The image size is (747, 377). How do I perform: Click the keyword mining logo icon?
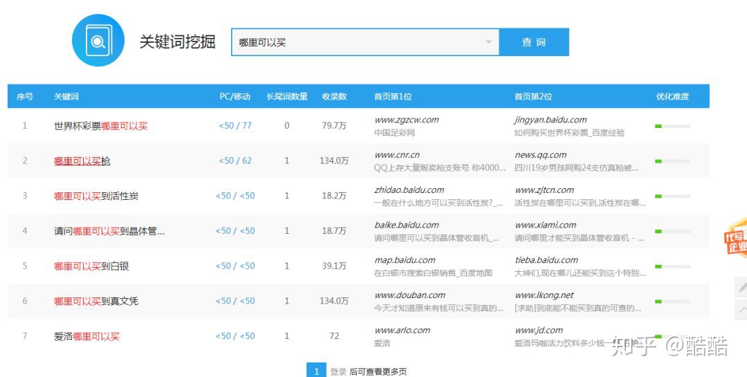(x=98, y=41)
